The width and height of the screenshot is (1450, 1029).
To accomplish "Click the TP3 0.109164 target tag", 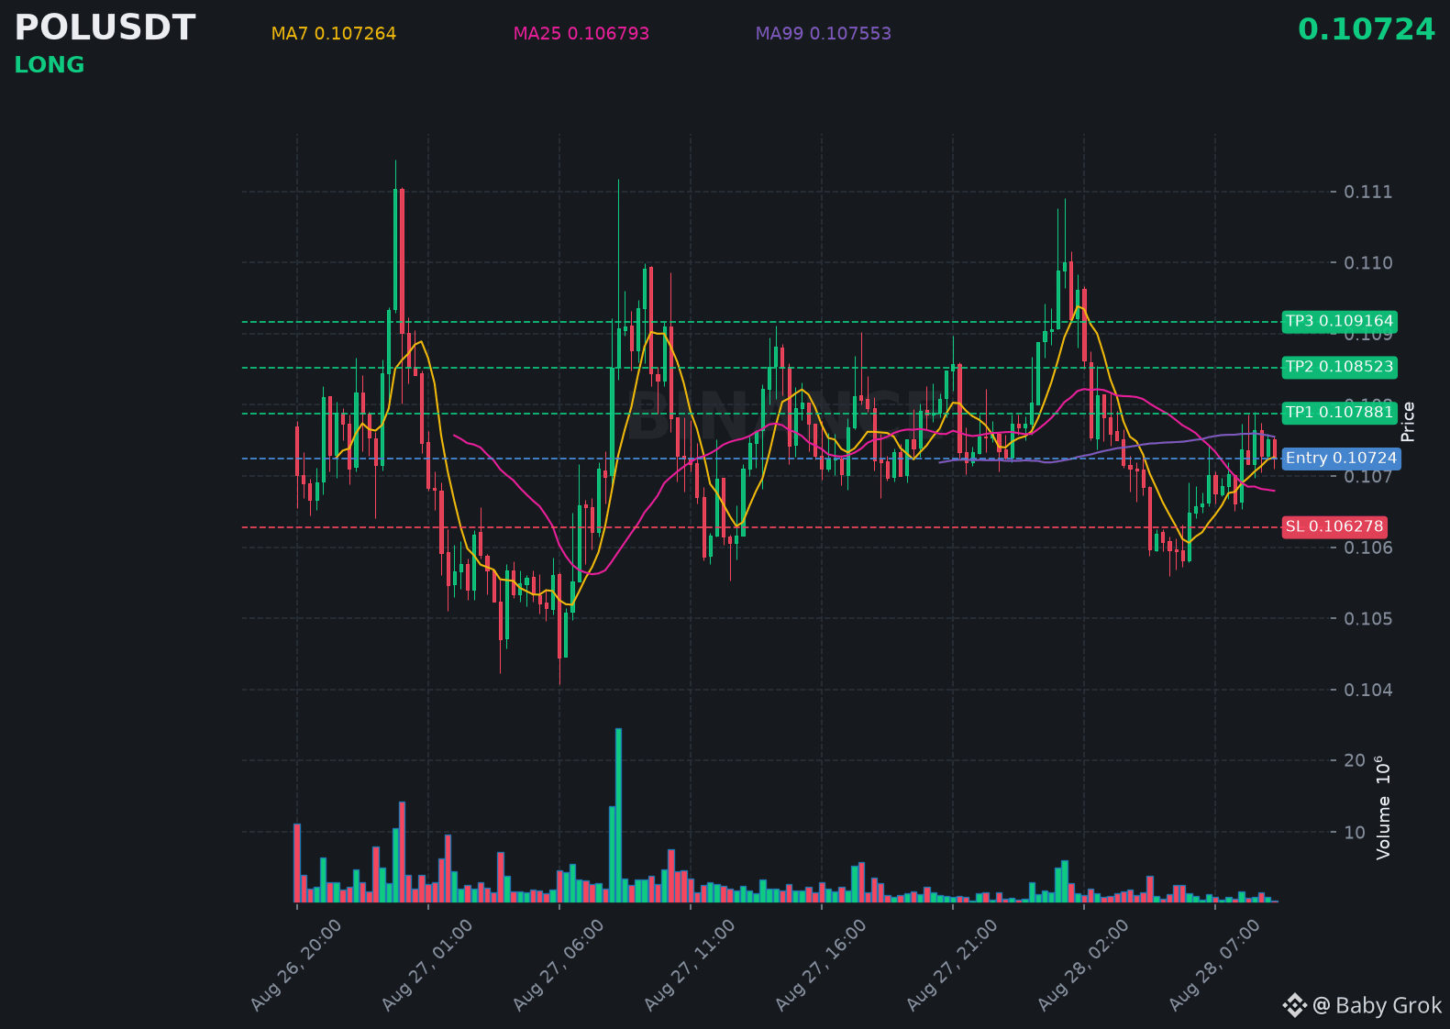I will 1339,321.
